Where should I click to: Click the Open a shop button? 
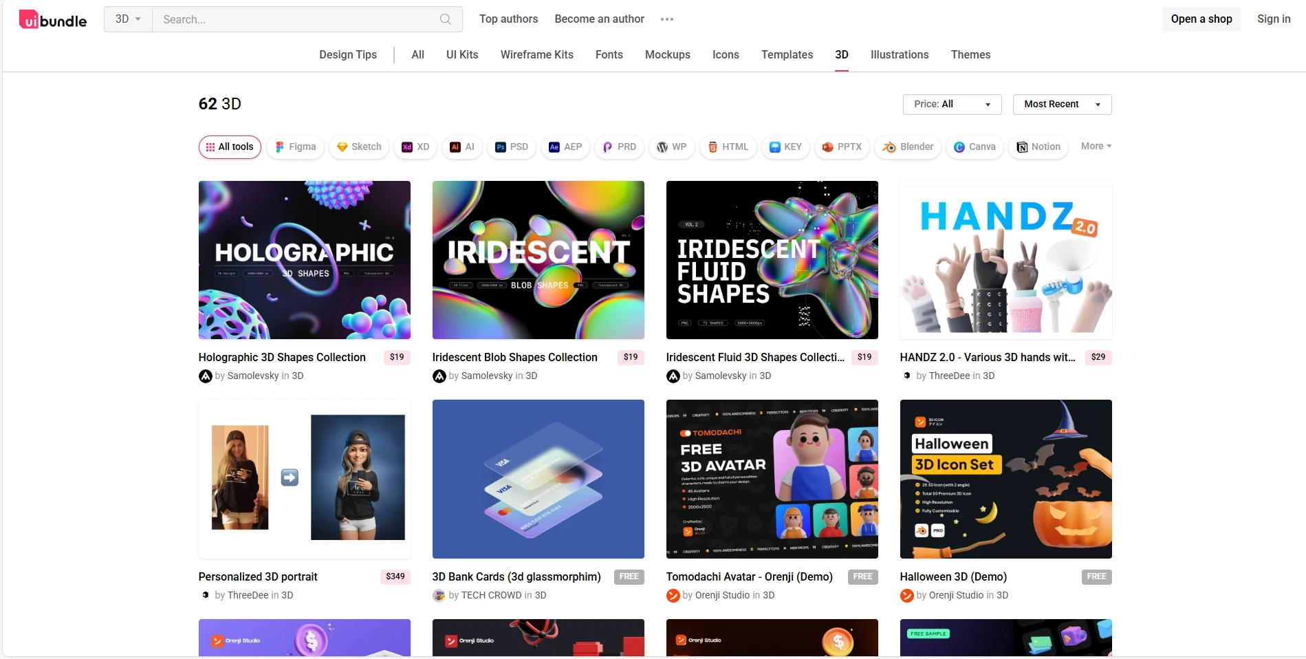tap(1201, 19)
